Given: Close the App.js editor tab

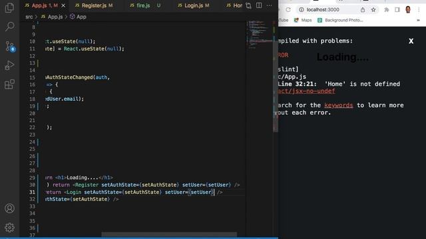Looking at the screenshot, I should pyautogui.click(x=63, y=5).
